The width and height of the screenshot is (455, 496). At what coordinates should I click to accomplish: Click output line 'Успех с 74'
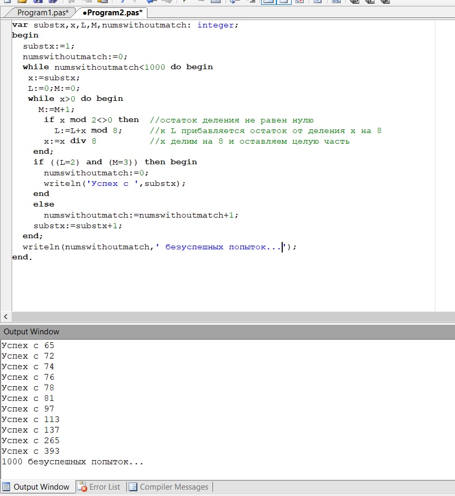[x=28, y=366]
